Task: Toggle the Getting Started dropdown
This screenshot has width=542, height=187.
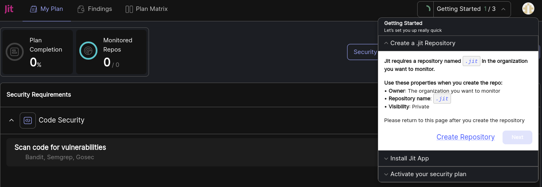Action: 464,9
